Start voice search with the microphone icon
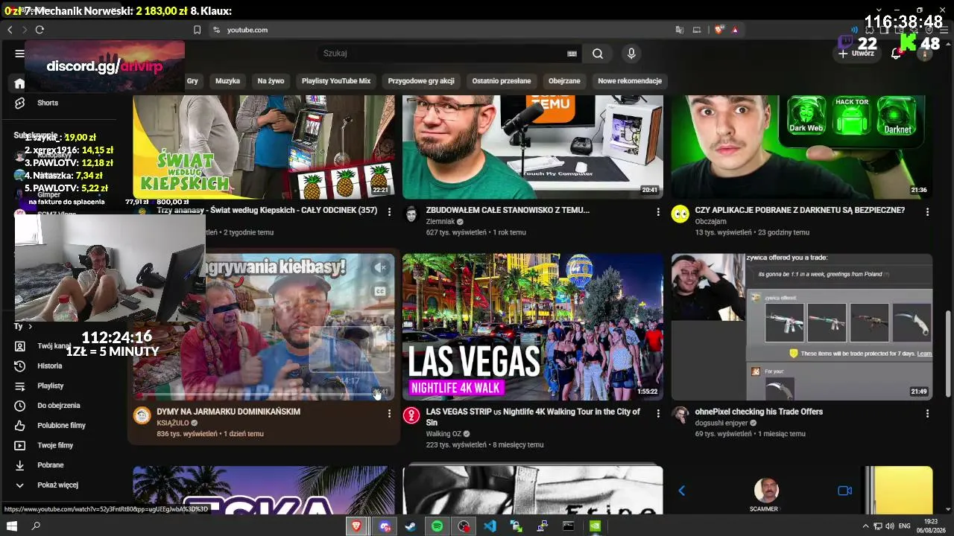954x536 pixels. [x=631, y=54]
